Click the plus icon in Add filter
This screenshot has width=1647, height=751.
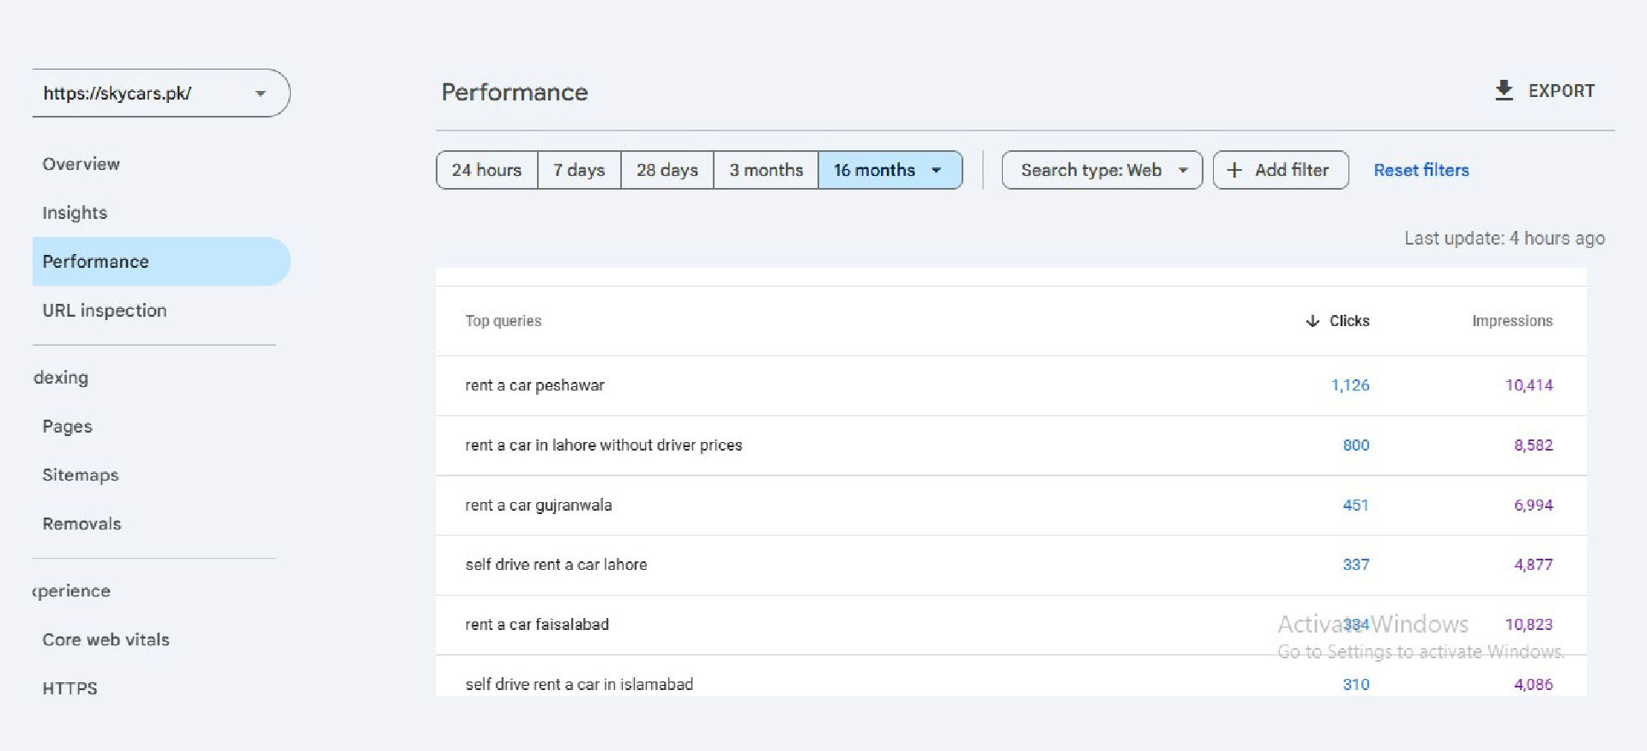click(1234, 171)
